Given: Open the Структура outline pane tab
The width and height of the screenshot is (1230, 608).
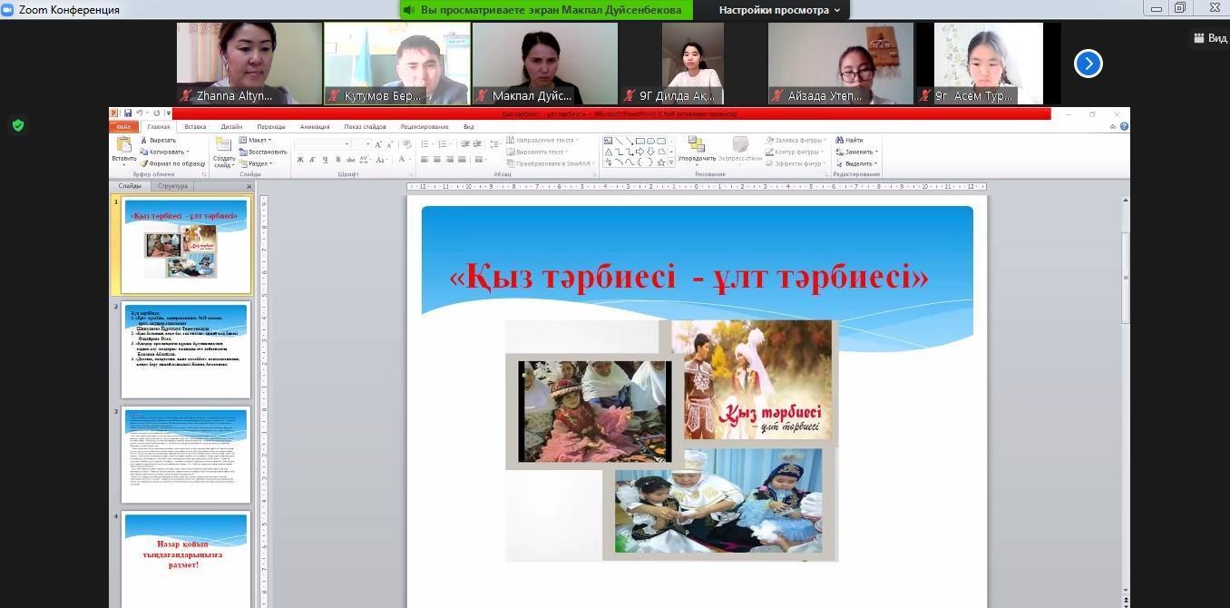Looking at the screenshot, I should (x=172, y=186).
